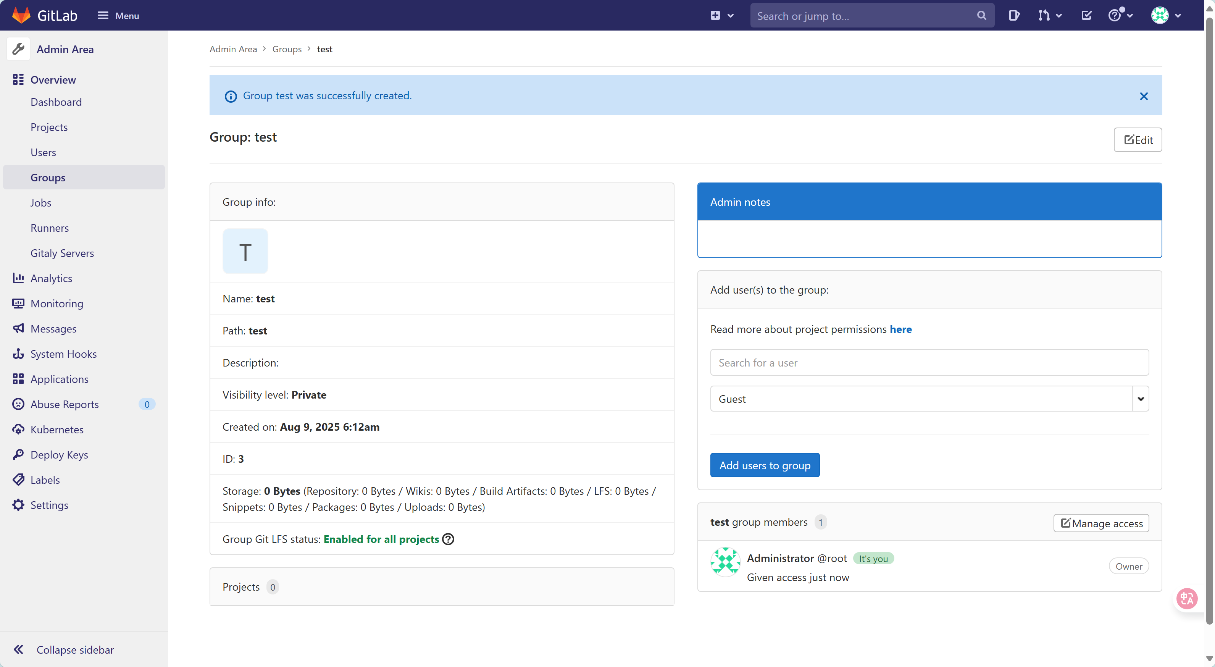Click the Abuse Reports face icon
The height and width of the screenshot is (667, 1215).
[x=18, y=404]
